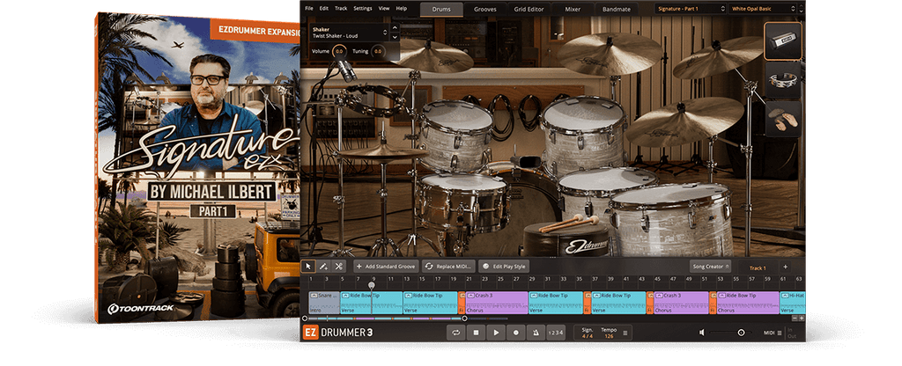Click the Edit Play Style button
This screenshot has width=902, height=366.
point(503,267)
